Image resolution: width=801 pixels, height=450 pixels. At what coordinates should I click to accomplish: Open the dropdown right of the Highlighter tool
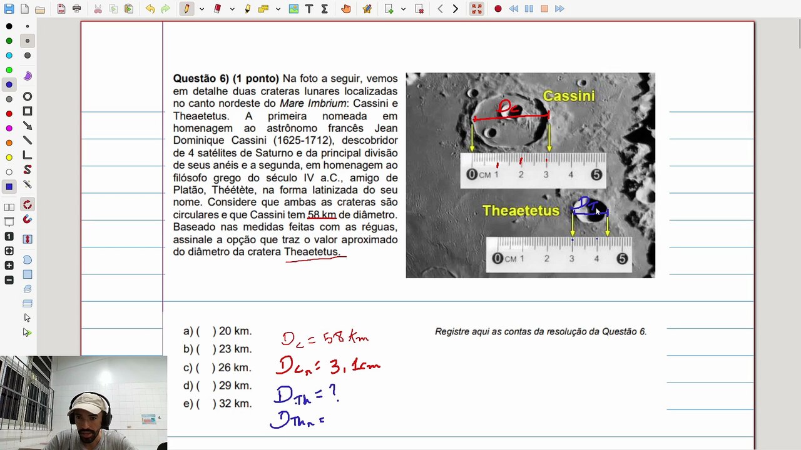tap(278, 9)
